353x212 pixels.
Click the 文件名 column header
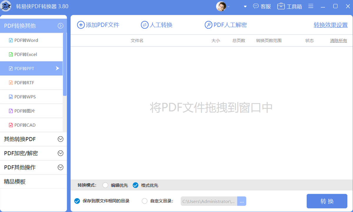(x=137, y=41)
